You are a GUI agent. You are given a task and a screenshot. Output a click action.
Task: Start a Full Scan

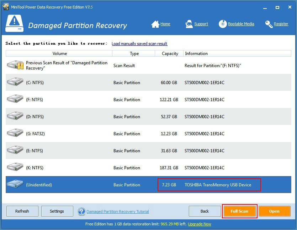[240, 211]
